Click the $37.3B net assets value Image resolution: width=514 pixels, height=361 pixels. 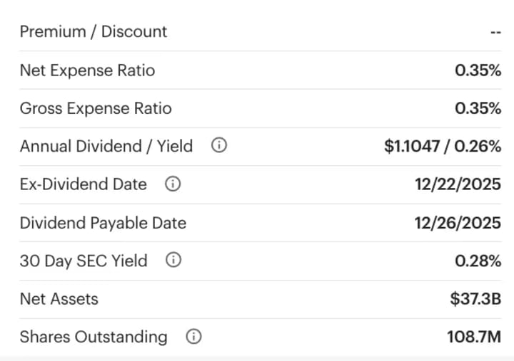tap(475, 299)
